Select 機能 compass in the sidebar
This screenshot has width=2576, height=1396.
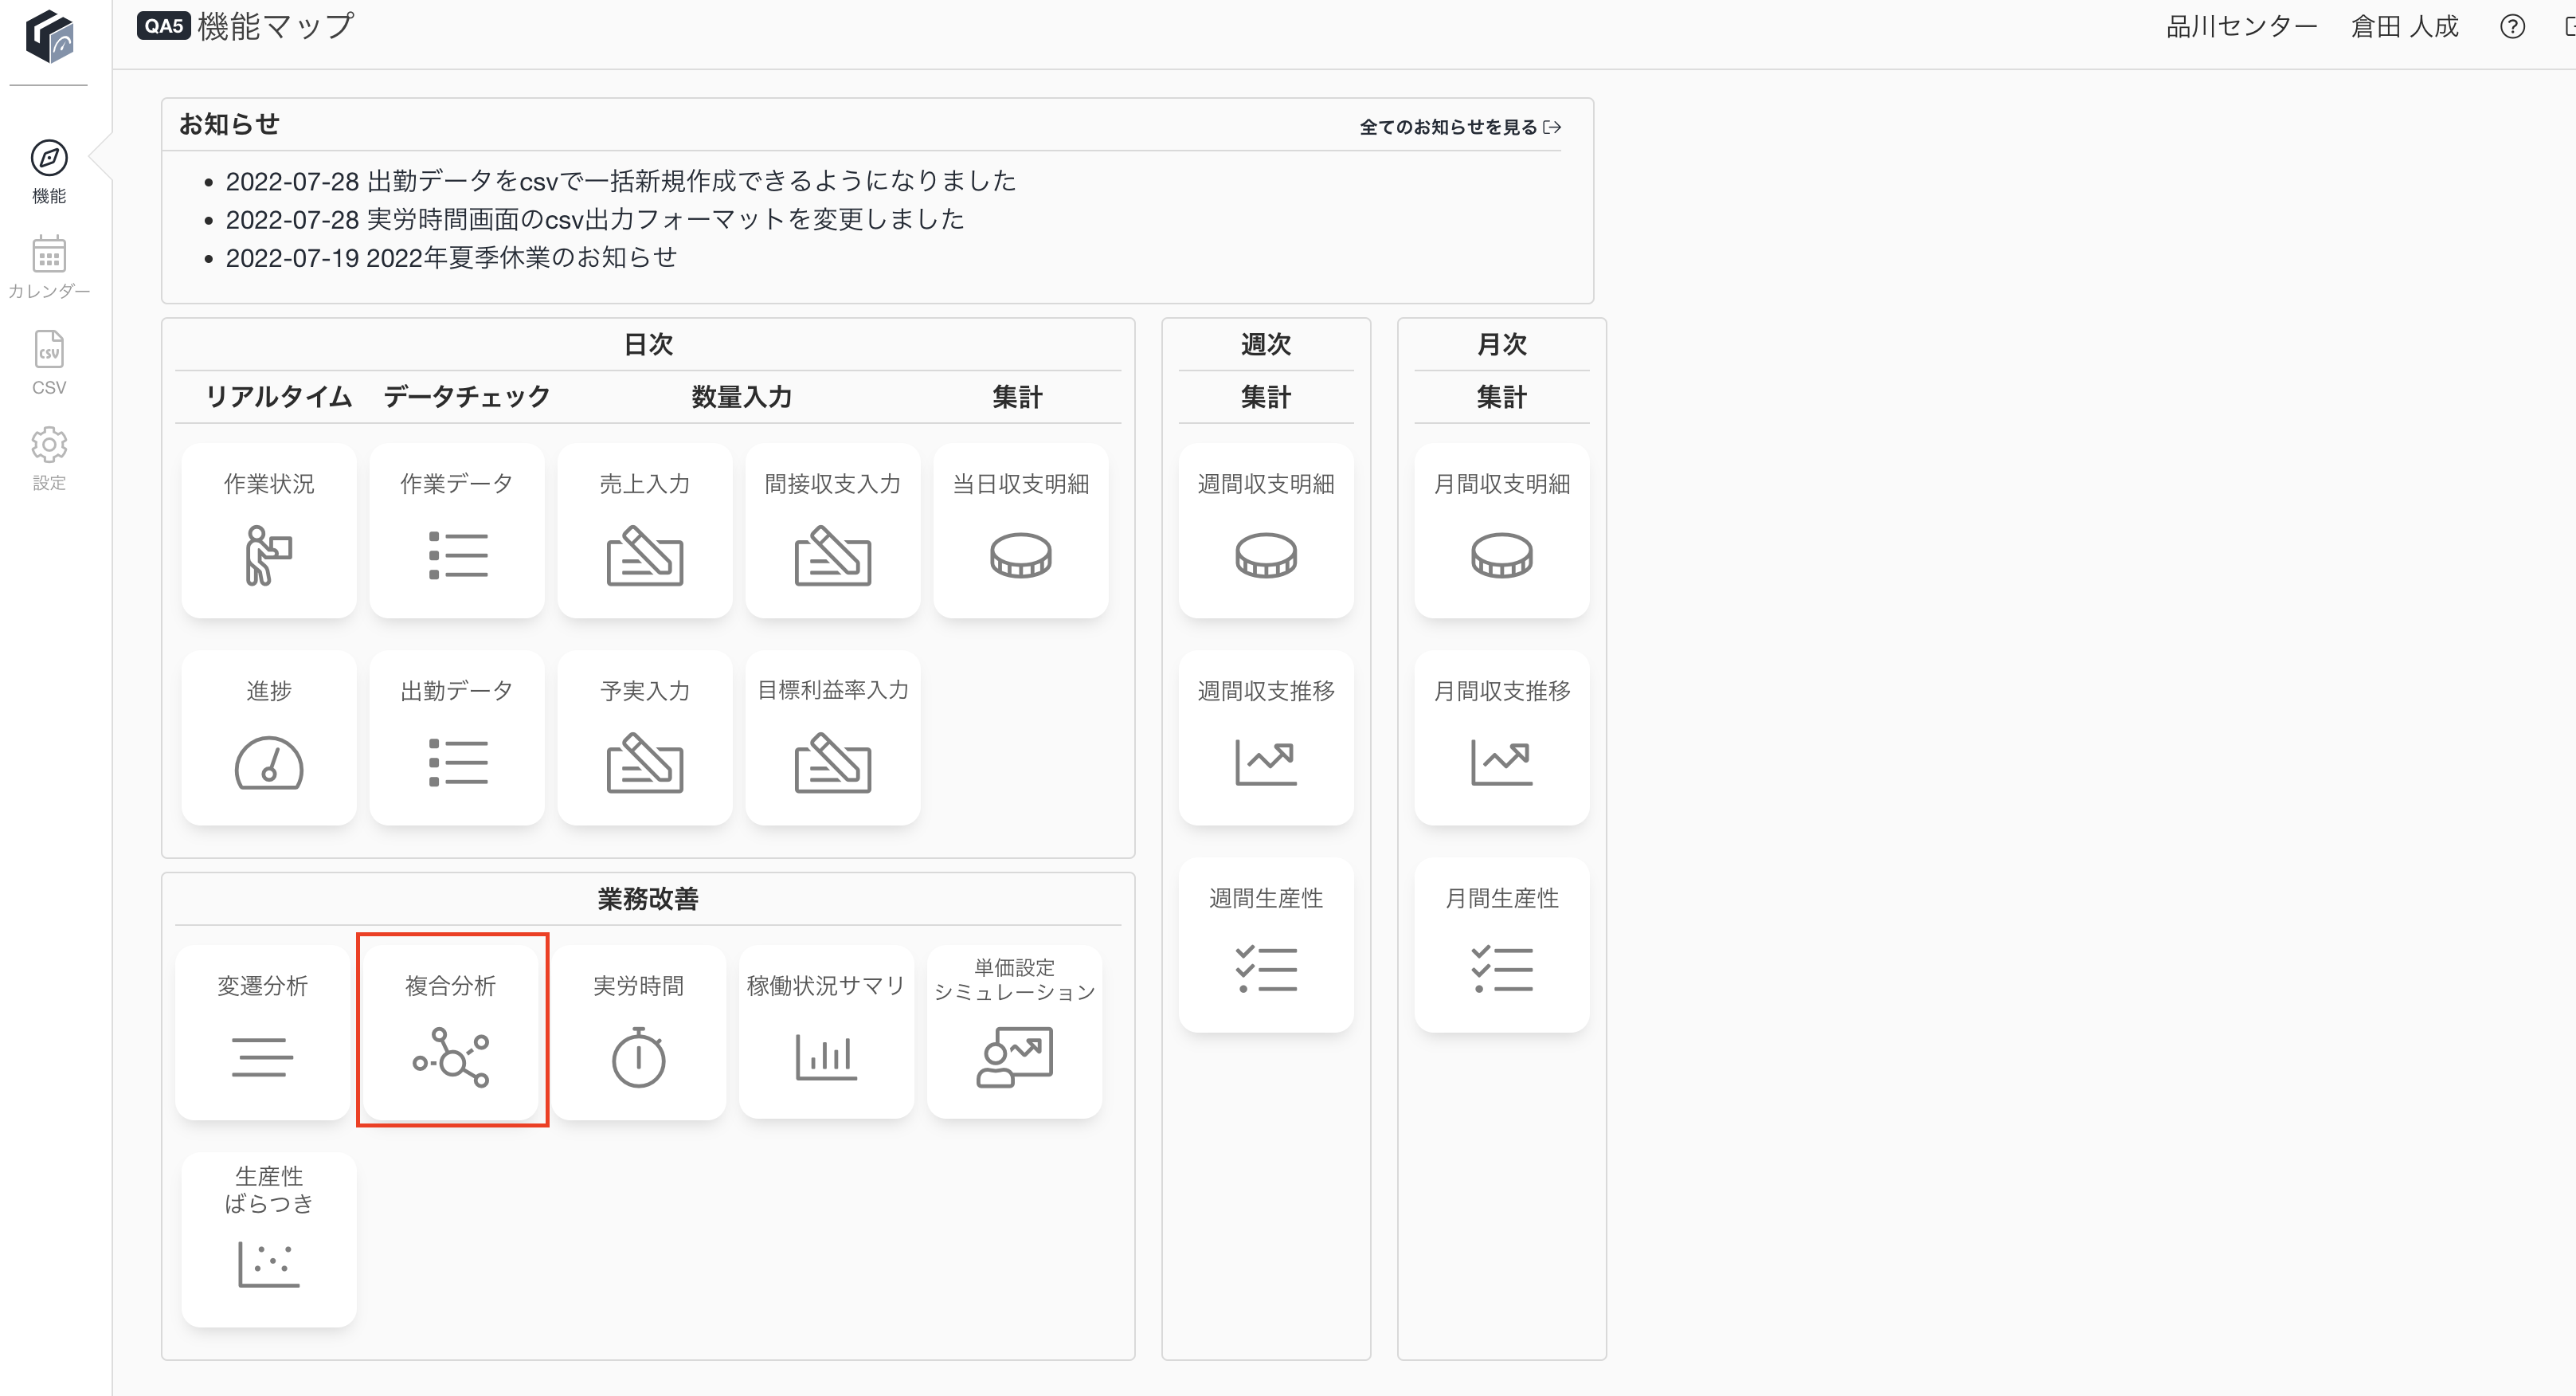[x=49, y=172]
